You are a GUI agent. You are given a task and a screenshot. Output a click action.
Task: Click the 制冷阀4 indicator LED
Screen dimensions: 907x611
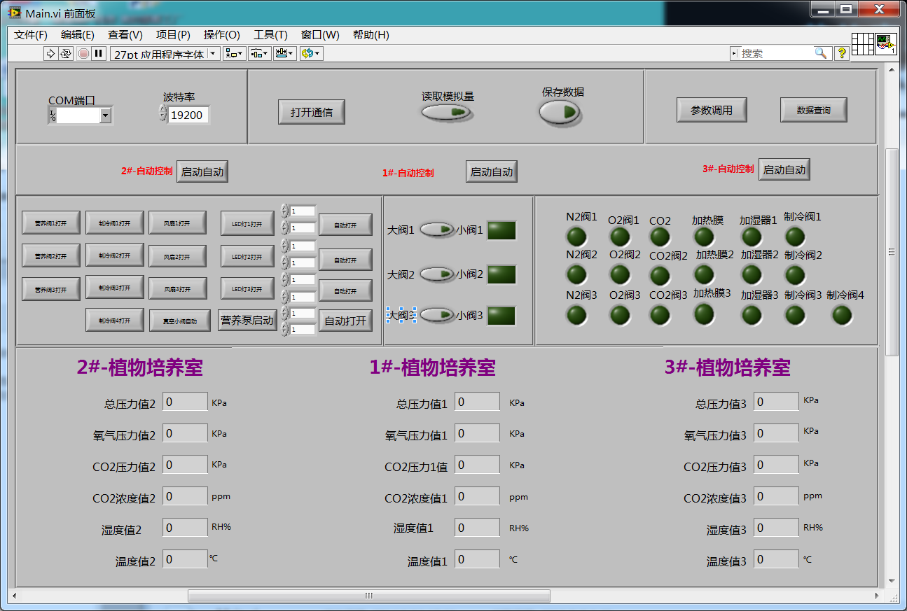pos(842,315)
